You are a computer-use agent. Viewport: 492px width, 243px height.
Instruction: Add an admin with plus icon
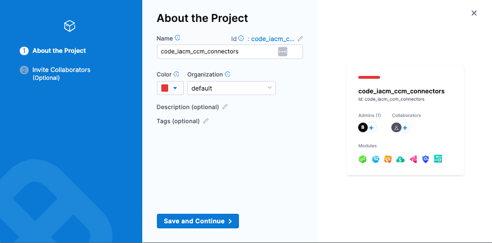[371, 128]
